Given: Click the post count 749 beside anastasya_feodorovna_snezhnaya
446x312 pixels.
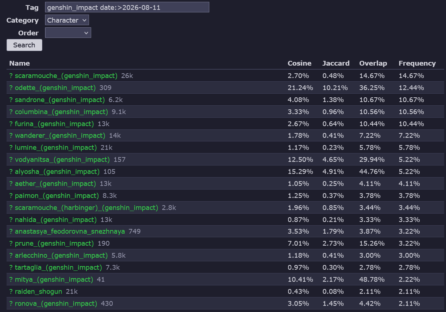Looking at the screenshot, I should [x=135, y=231].
